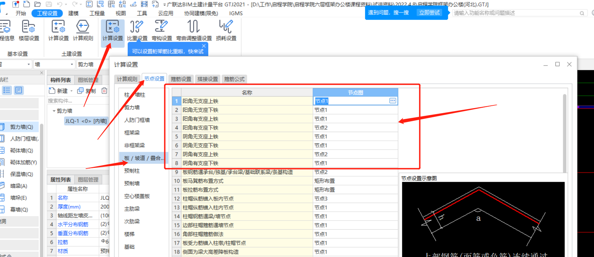594x257 pixels.
Task: Collapse the 剪力墙 tree node
Action: (54, 111)
